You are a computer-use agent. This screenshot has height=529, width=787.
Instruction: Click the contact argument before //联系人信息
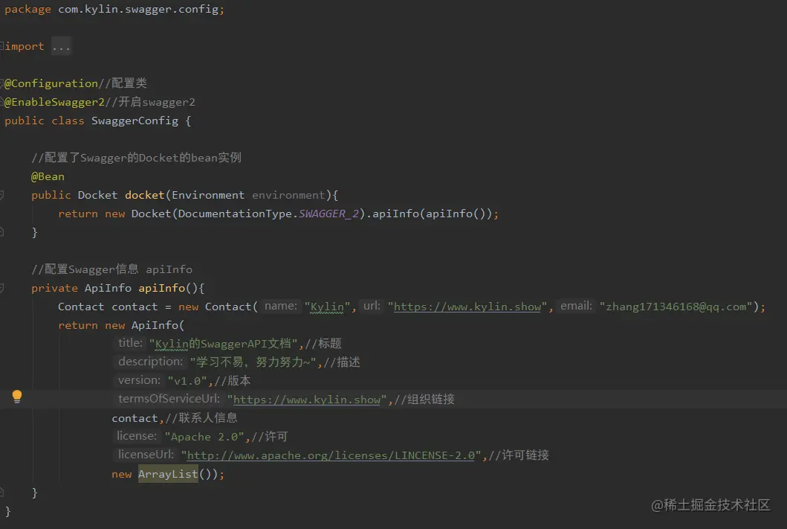[x=135, y=418]
